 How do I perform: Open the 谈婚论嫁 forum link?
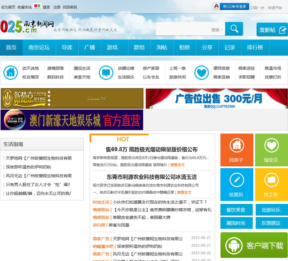coord(126,68)
